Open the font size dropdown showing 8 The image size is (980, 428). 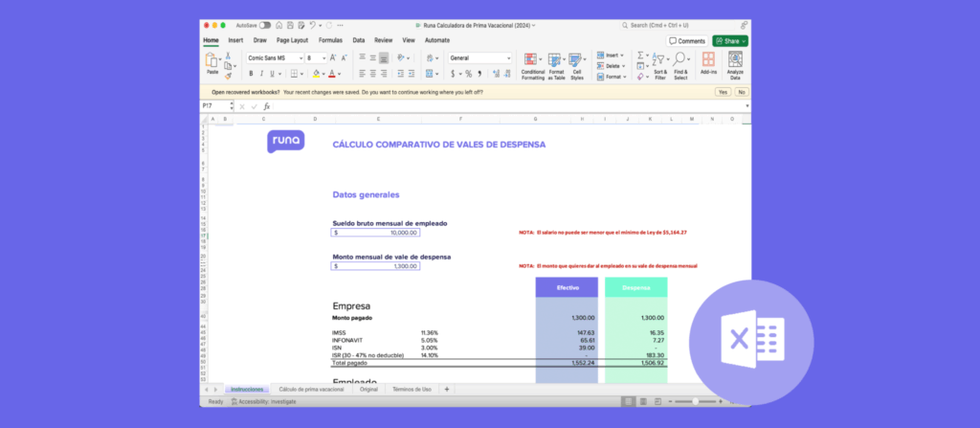pos(315,58)
